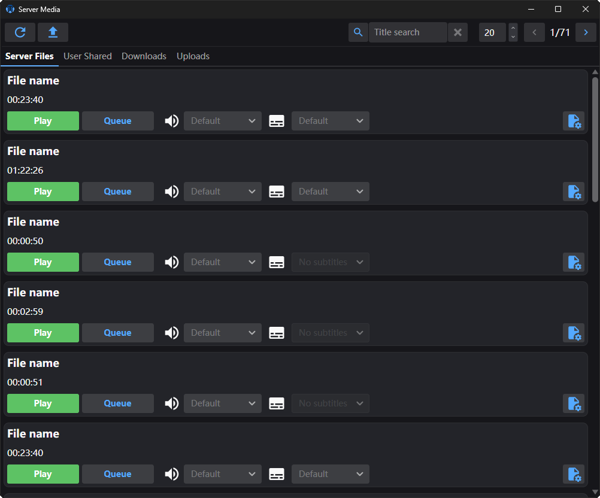Open No subtitles dropdown for 00:00:51 file
The image size is (600, 498).
click(330, 403)
